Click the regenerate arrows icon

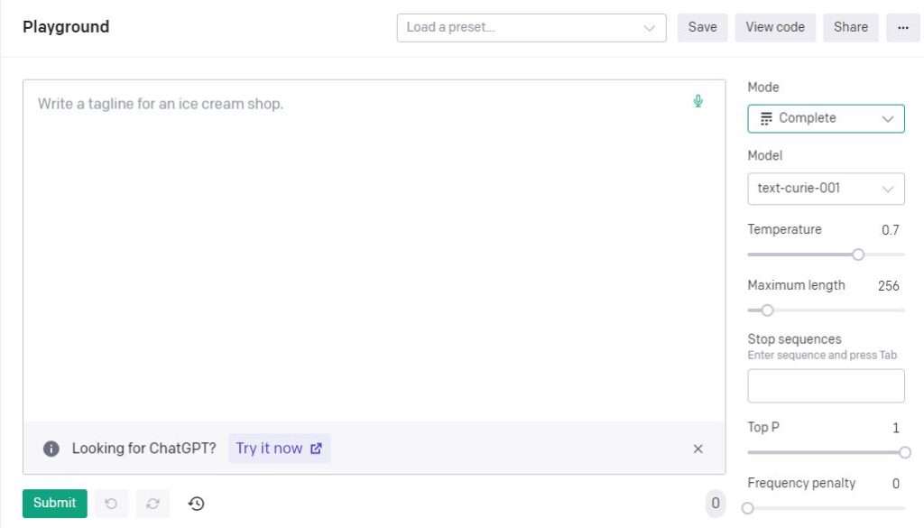[x=152, y=504]
